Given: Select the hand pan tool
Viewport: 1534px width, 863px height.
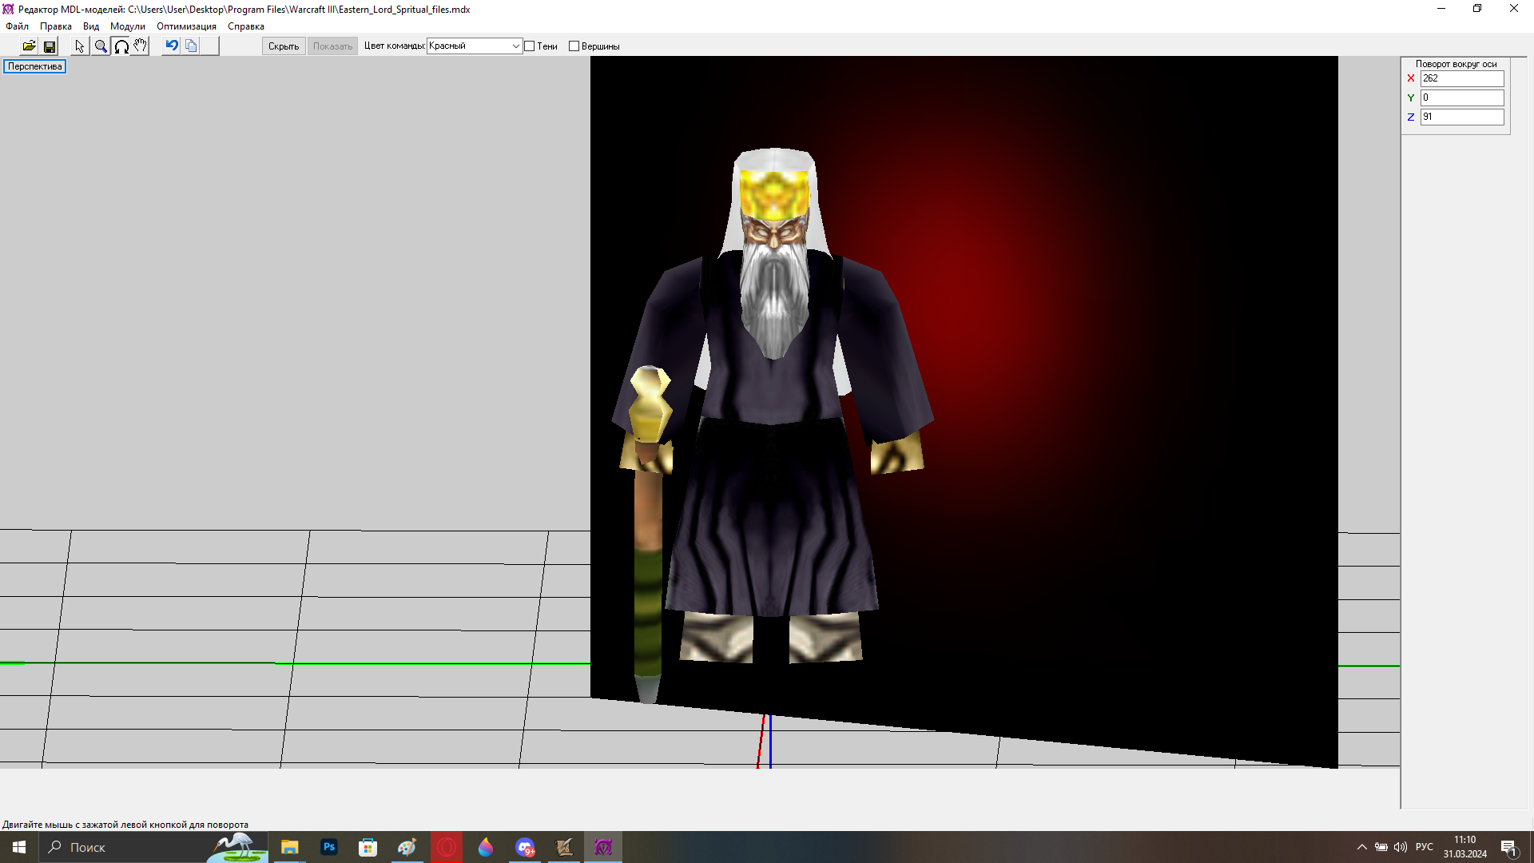Looking at the screenshot, I should tap(140, 46).
